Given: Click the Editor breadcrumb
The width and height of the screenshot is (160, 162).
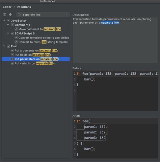Looking at the screenshot, I should [7, 7].
